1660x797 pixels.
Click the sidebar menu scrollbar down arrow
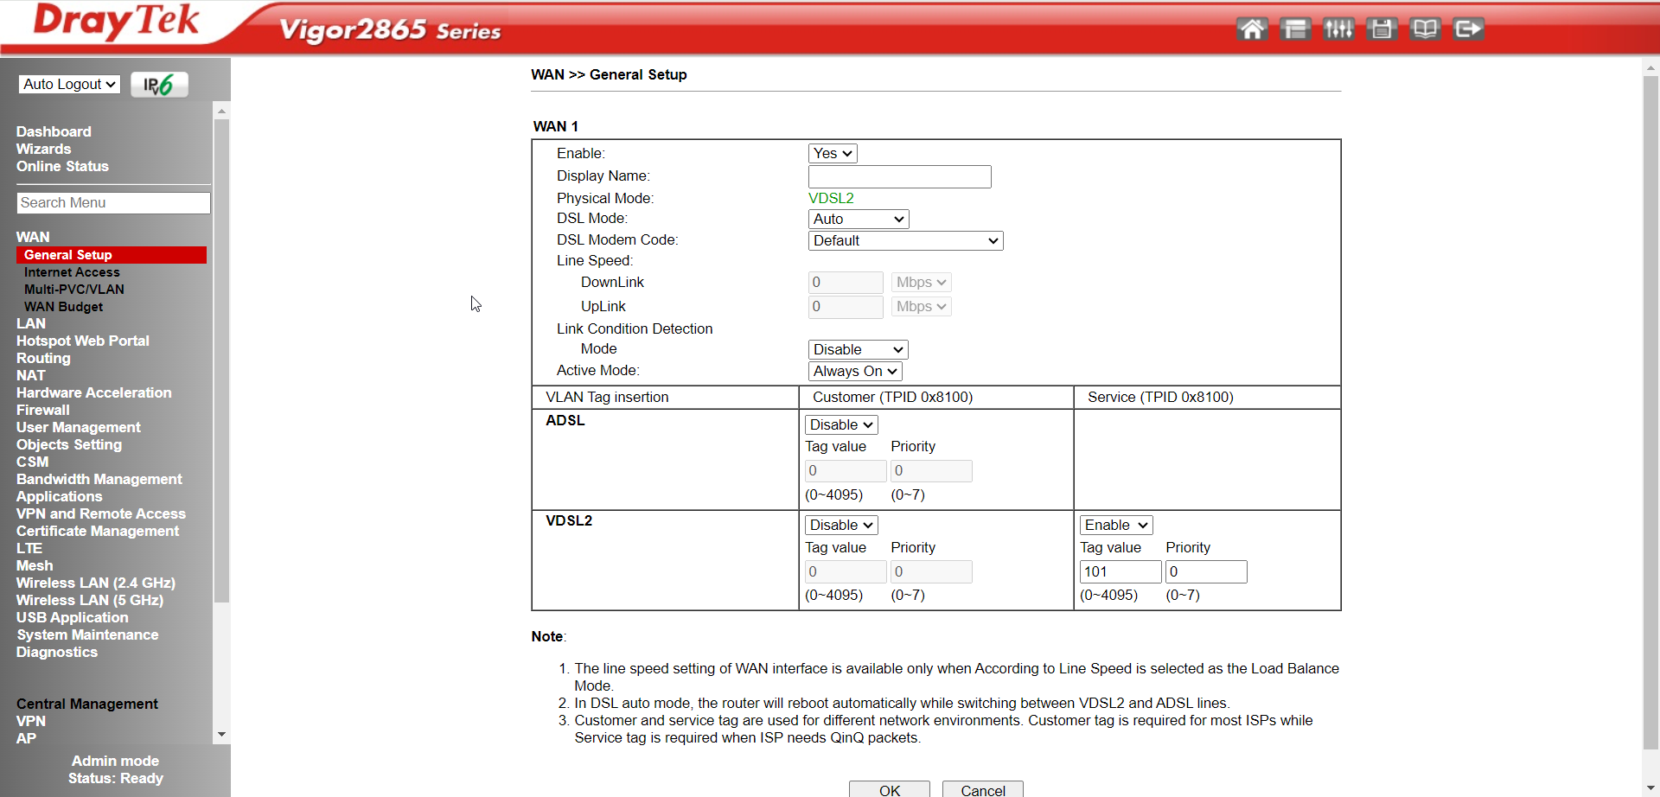pyautogui.click(x=221, y=735)
